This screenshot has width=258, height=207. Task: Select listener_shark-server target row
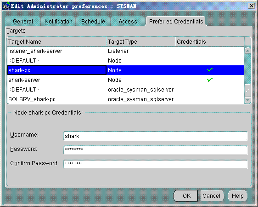[126, 51]
